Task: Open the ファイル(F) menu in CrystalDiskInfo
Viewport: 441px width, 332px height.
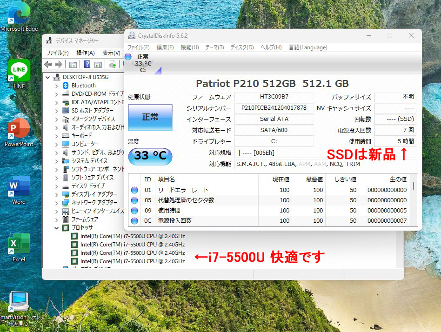Action: click(x=138, y=47)
